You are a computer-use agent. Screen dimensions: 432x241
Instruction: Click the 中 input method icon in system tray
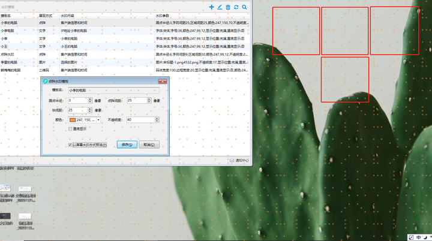click(x=418, y=237)
